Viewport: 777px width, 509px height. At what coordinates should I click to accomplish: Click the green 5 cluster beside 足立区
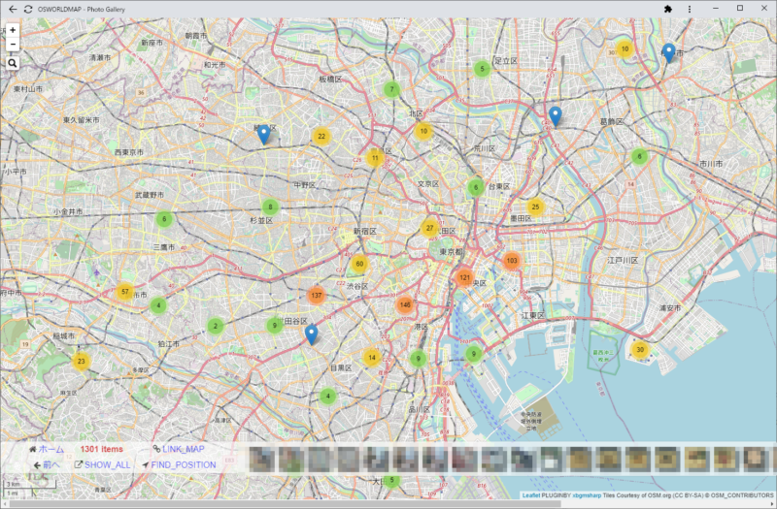pyautogui.click(x=482, y=69)
